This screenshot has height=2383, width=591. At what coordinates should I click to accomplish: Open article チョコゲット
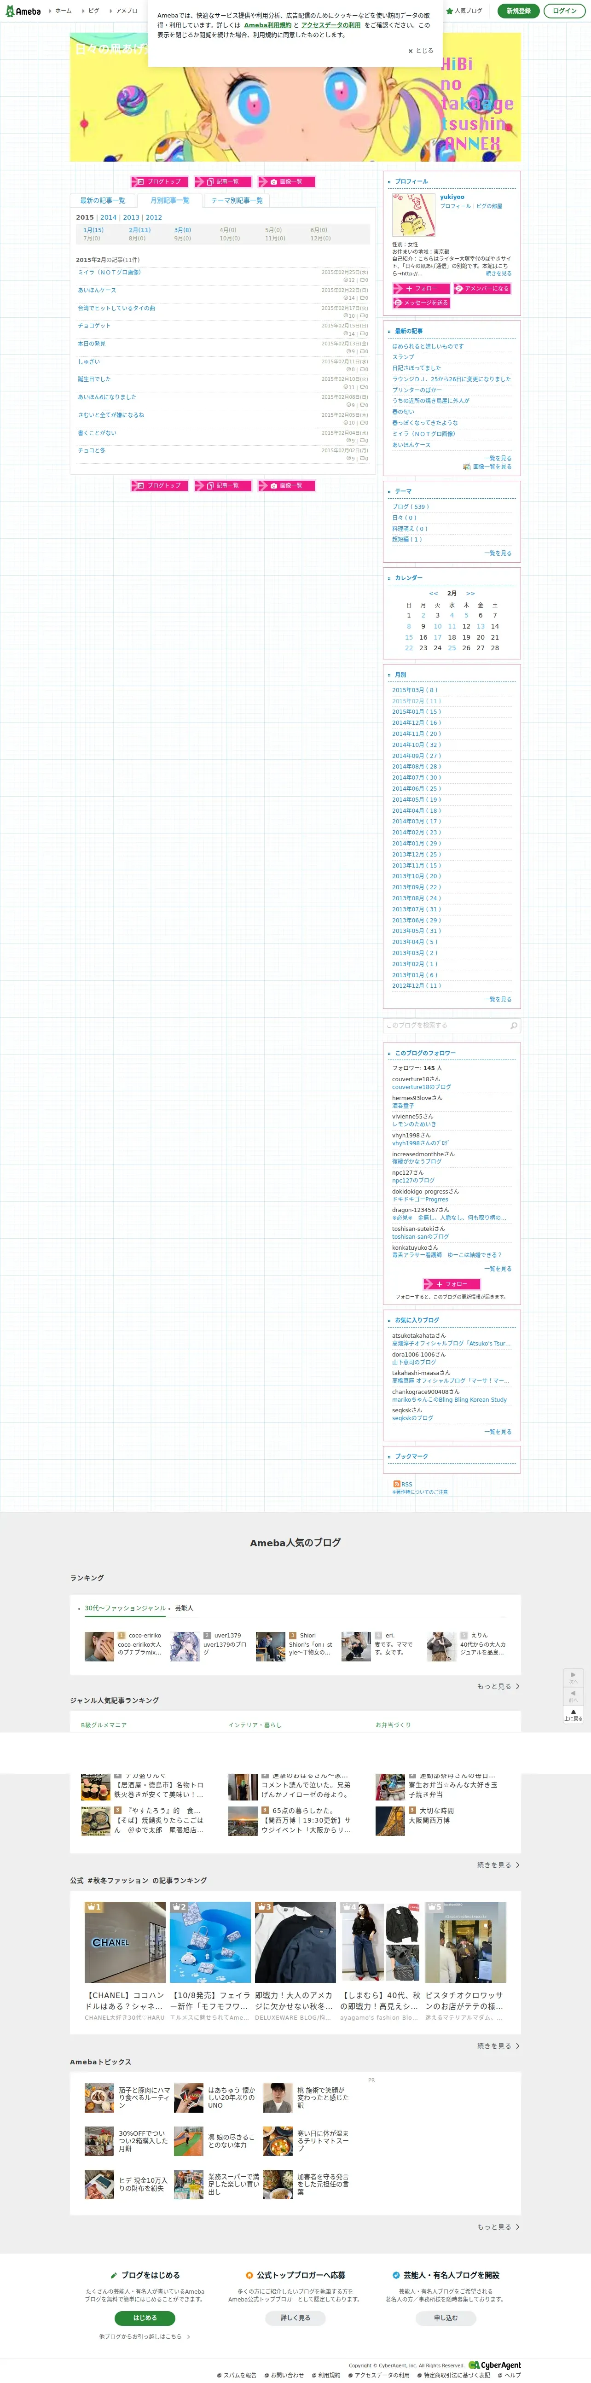pos(93,326)
